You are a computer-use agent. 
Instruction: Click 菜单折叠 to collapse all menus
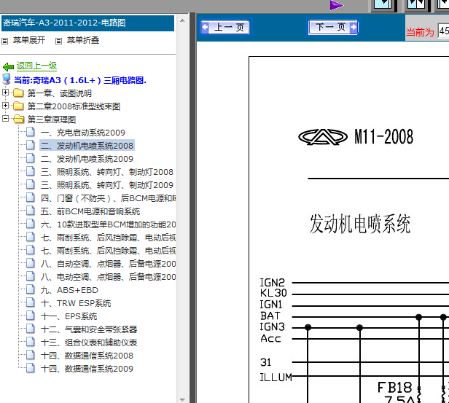[x=83, y=40]
